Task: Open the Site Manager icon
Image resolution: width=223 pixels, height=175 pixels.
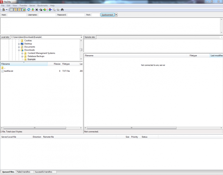Action: pos(4,10)
